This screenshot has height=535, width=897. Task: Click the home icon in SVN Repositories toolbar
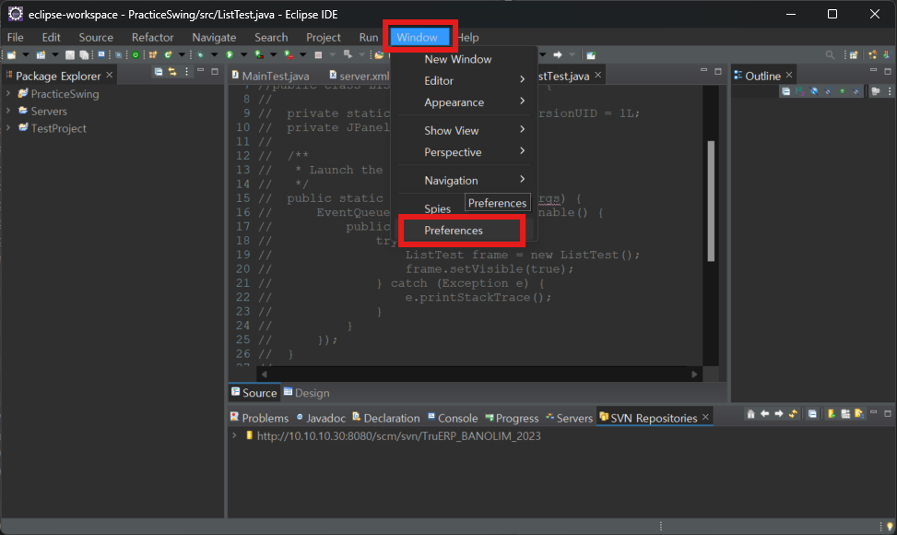click(750, 413)
